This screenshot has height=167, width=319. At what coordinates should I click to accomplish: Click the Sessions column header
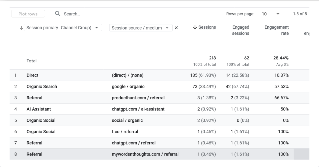click(207, 27)
